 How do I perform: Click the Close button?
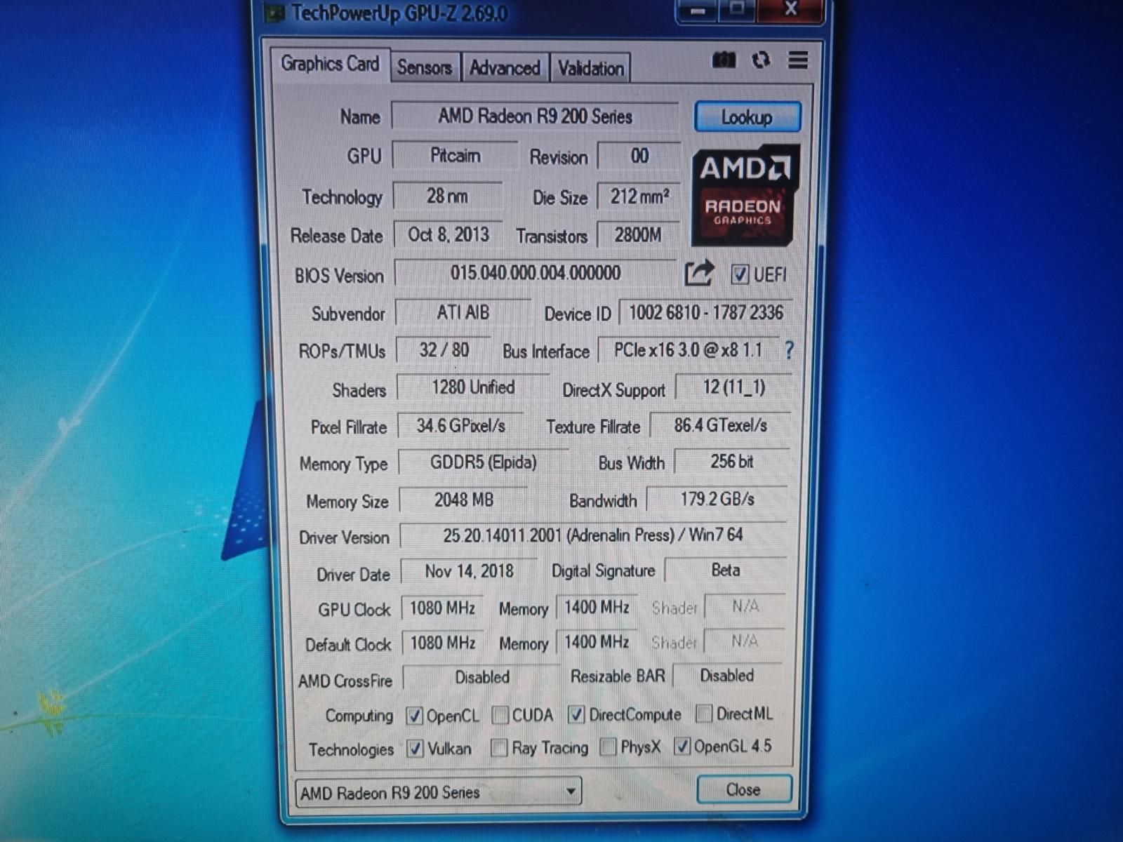[744, 790]
